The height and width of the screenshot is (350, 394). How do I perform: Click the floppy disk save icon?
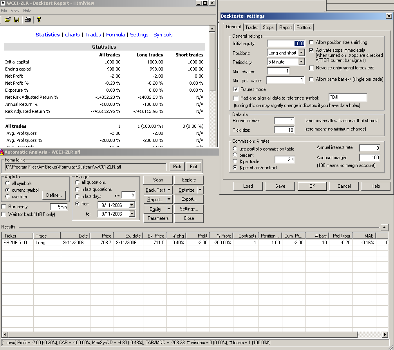(x=16, y=20)
